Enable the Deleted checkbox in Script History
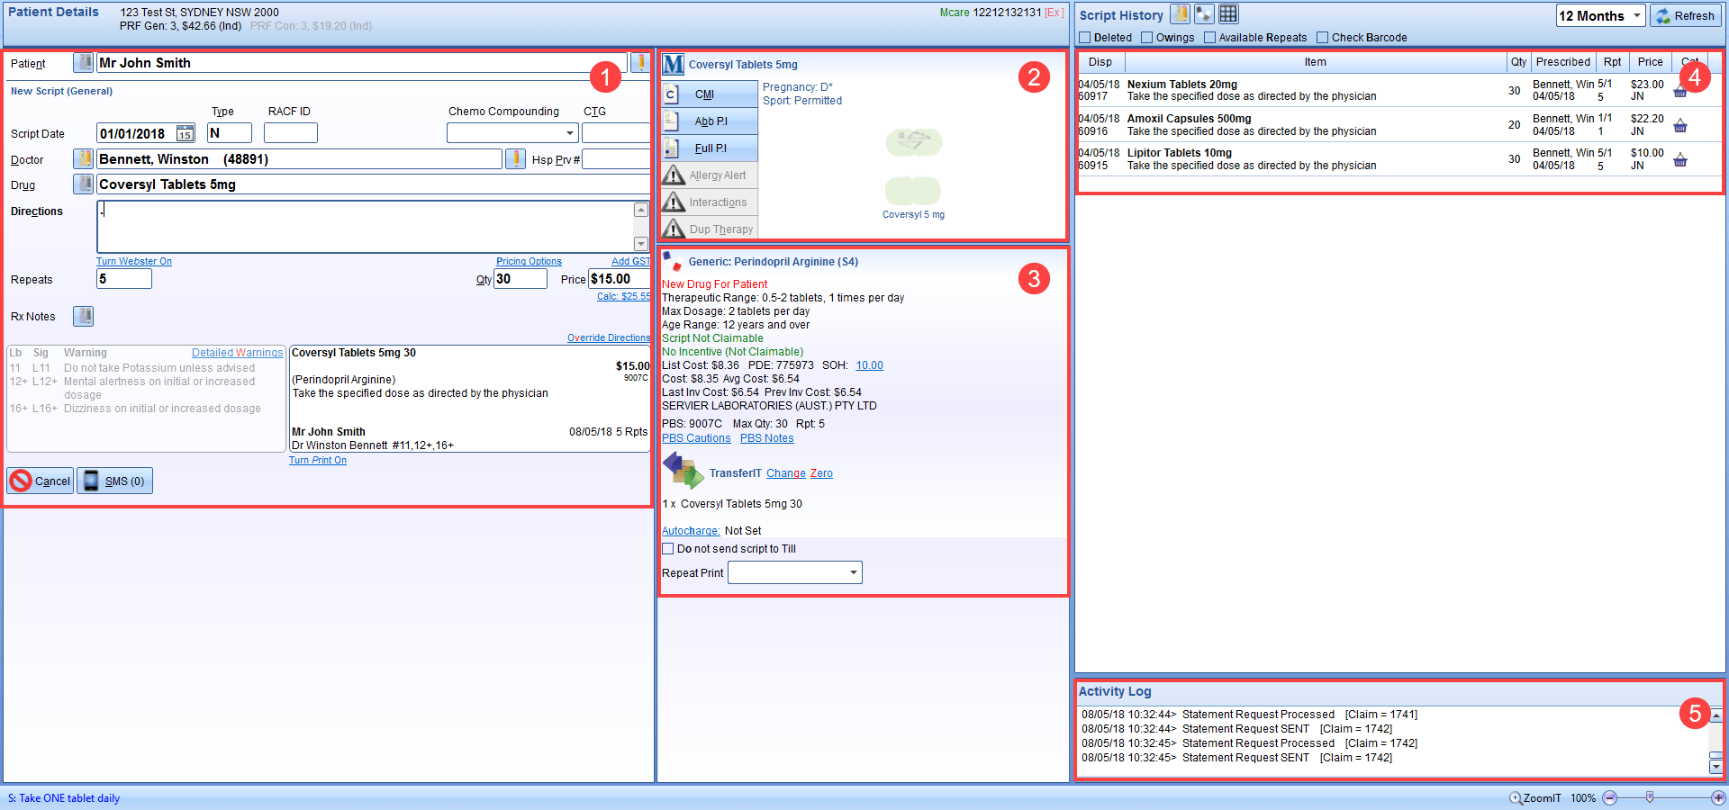 (x=1086, y=37)
